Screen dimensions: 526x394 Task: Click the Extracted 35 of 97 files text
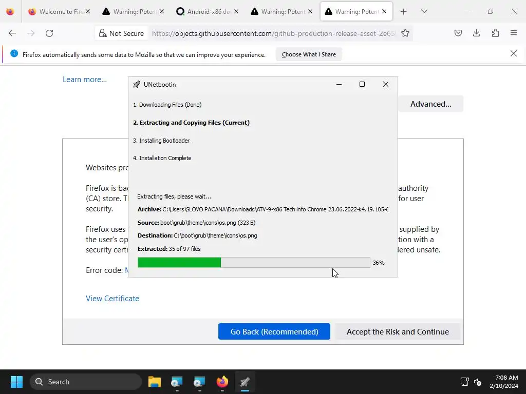point(169,249)
